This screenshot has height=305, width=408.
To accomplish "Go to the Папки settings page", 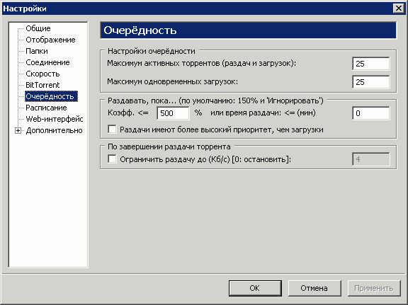I will tap(37, 51).
